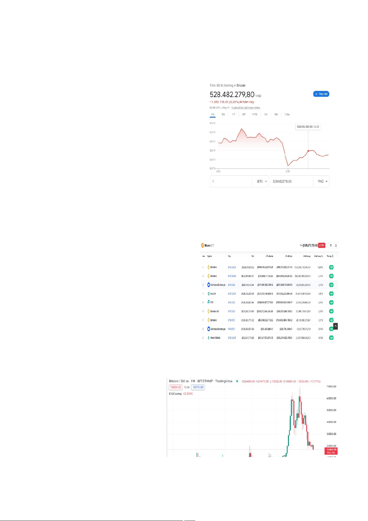Image resolution: width=368 pixels, height=521 pixels.
Task: Switch to the YTD chart tab
Action: [x=255, y=114]
